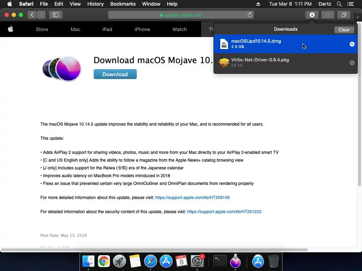Click the Safari back navigation arrow

click(x=32, y=15)
